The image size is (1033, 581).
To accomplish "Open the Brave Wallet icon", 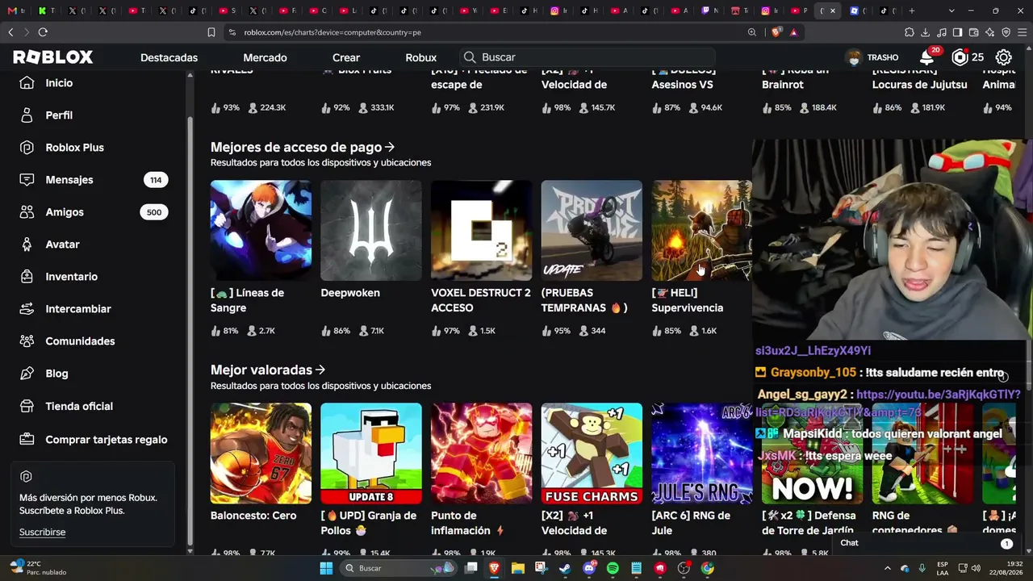I will click(974, 32).
